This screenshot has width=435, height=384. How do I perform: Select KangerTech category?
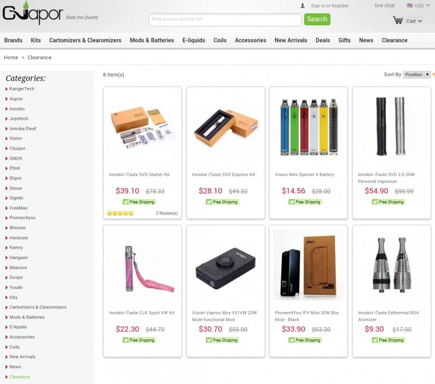pos(22,89)
